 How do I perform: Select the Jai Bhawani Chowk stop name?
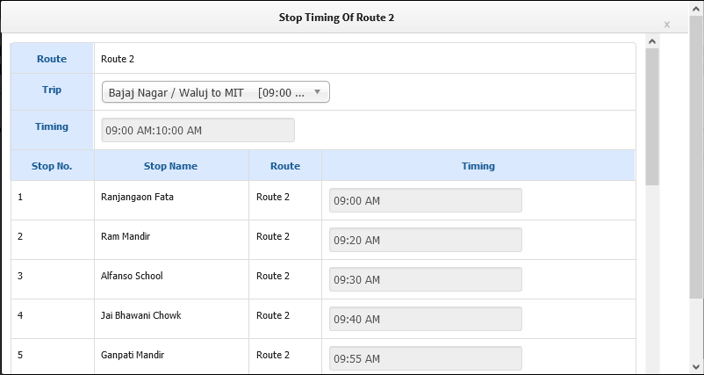[x=141, y=315]
